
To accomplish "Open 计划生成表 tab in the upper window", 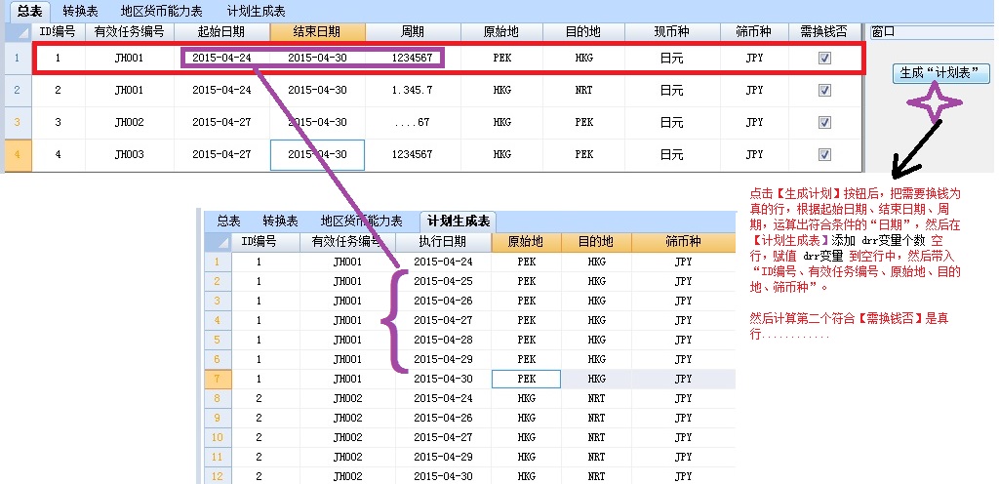I will [x=257, y=11].
